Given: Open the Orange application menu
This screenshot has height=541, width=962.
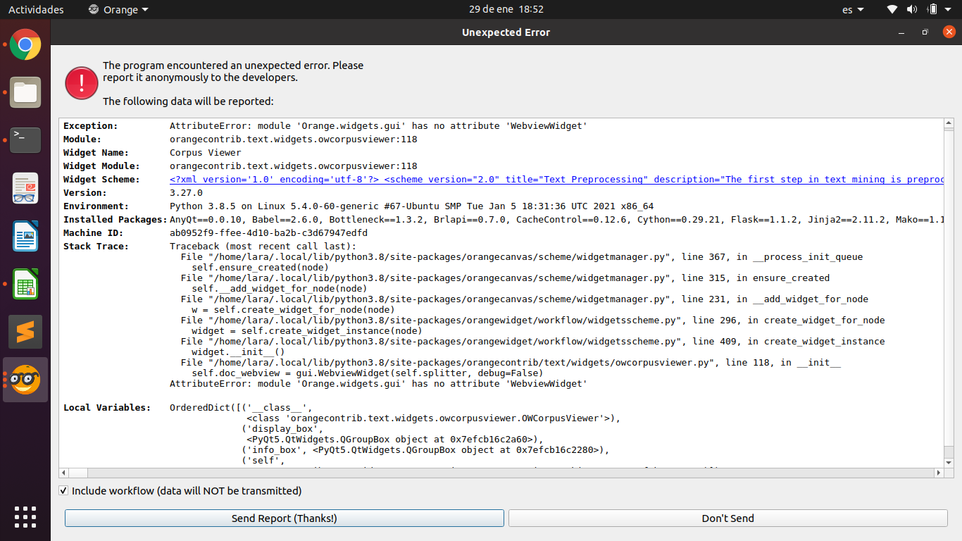Looking at the screenshot, I should (x=118, y=9).
